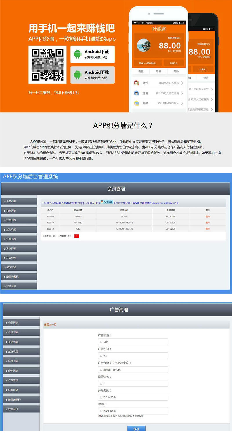Tap the 兑换 exchange icon in app preview

coord(136,103)
